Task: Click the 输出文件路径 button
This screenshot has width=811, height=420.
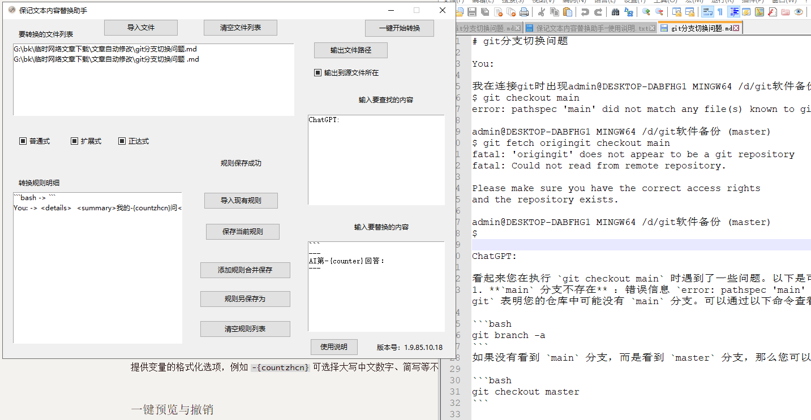Action: 351,50
